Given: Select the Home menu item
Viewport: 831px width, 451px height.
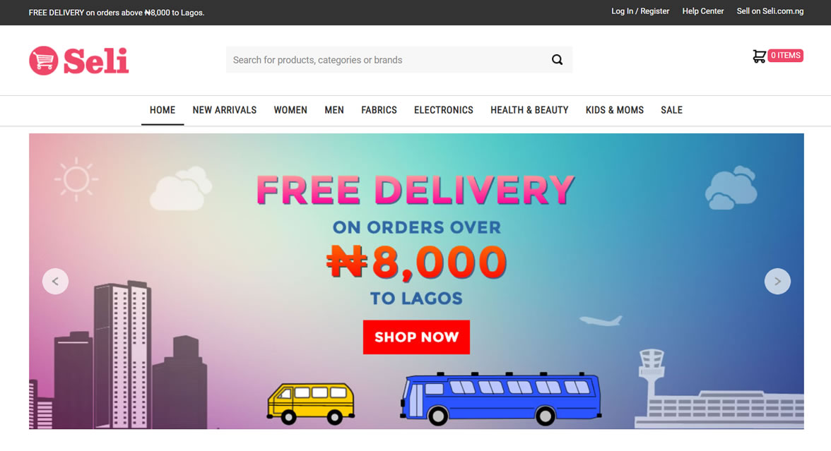Looking at the screenshot, I should click(x=163, y=110).
